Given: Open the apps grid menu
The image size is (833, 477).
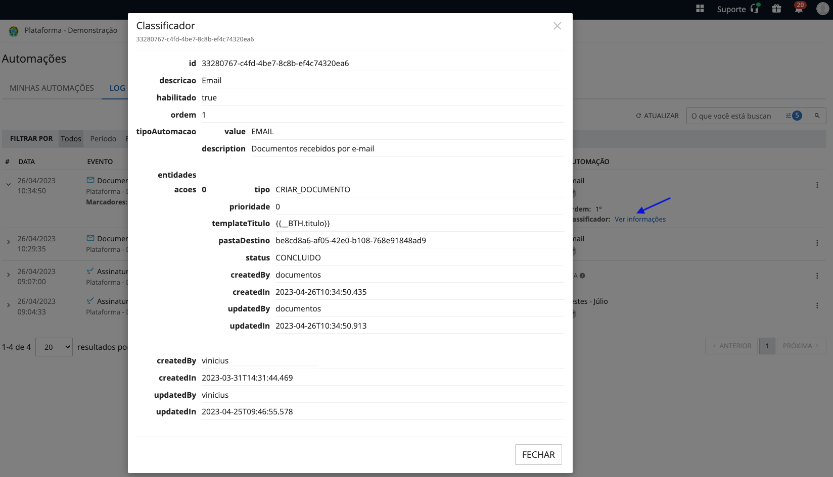Looking at the screenshot, I should [700, 9].
